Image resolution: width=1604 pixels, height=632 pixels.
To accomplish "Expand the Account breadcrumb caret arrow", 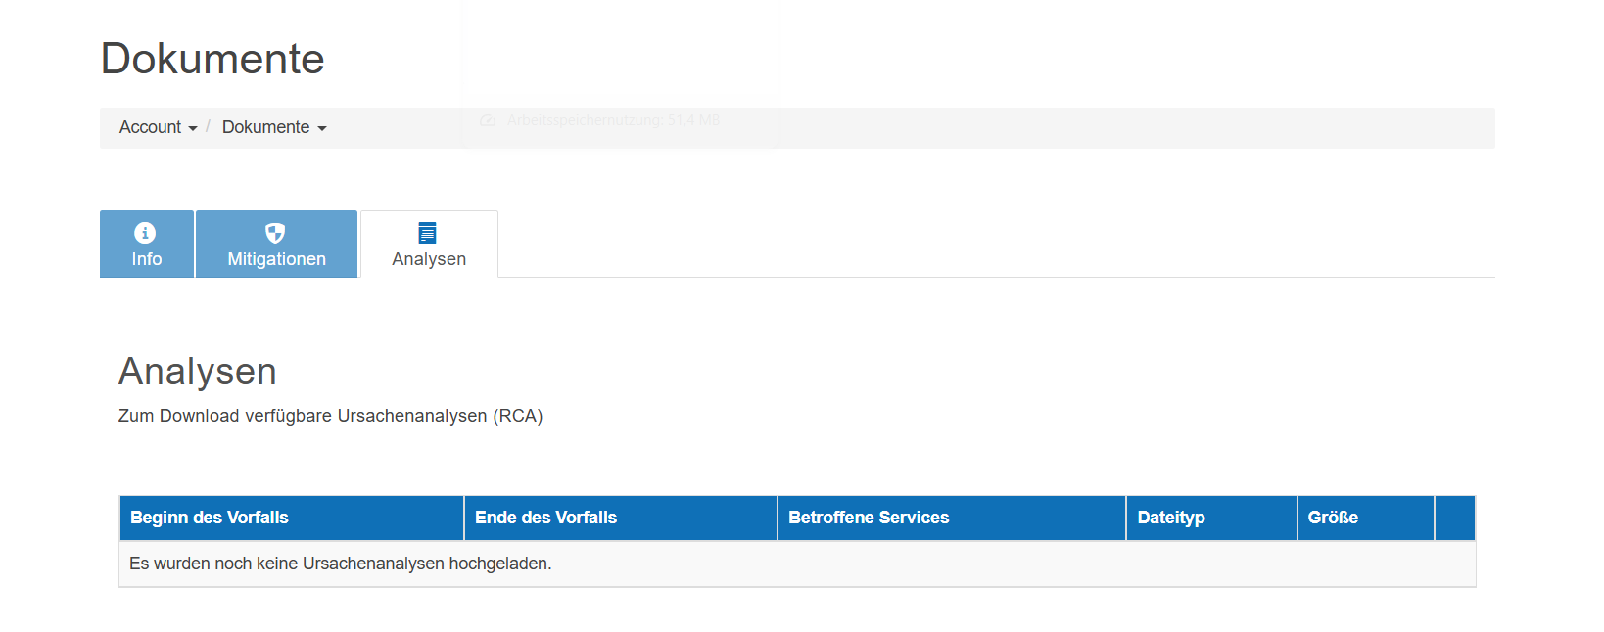I will point(193,128).
